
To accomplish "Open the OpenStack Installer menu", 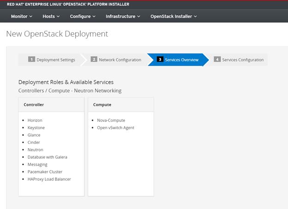I will (x=174, y=16).
